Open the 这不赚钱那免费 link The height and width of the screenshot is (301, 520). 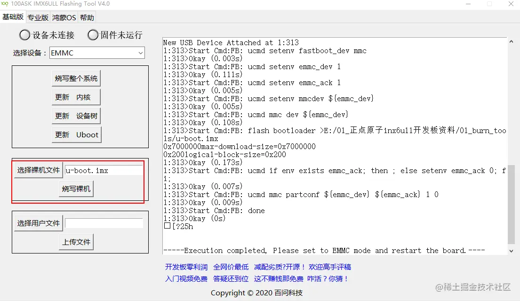pyautogui.click(x=279, y=279)
